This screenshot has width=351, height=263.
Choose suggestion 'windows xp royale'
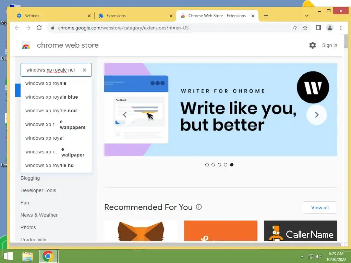point(56,83)
